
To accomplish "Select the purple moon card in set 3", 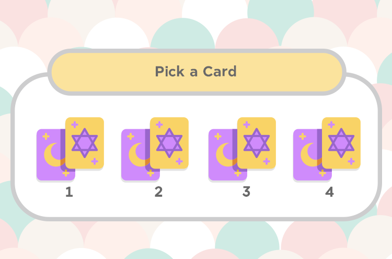I will pyautogui.click(x=223, y=155).
